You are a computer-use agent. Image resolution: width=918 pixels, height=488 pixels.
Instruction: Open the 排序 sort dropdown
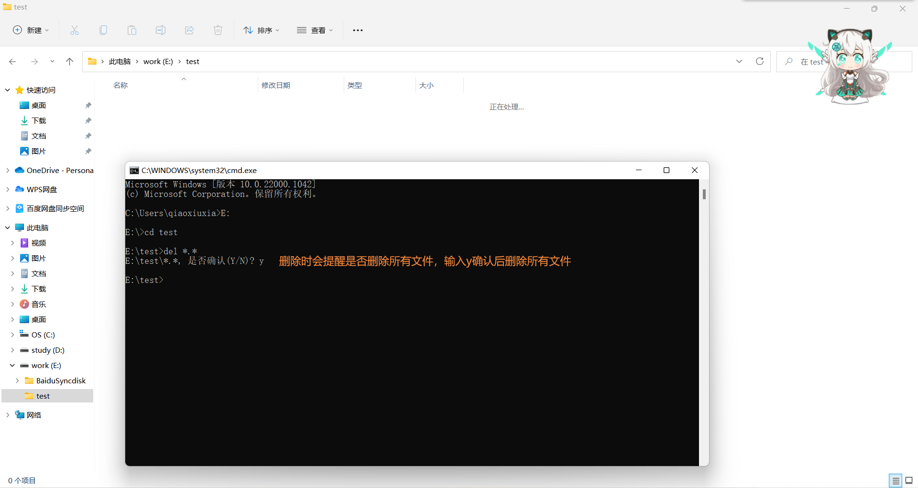pos(261,30)
